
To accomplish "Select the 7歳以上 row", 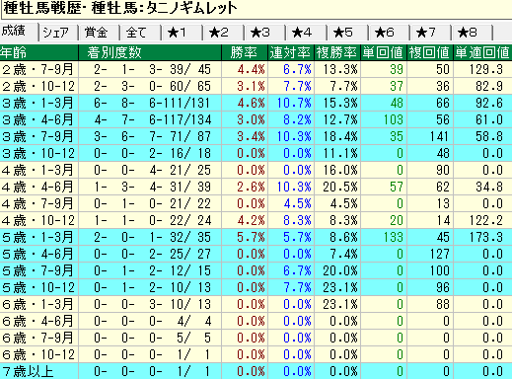I will point(256,371).
